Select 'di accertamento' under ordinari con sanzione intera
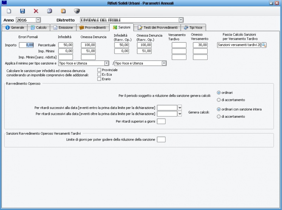This screenshot has width=282, height=210. tap(219, 117)
